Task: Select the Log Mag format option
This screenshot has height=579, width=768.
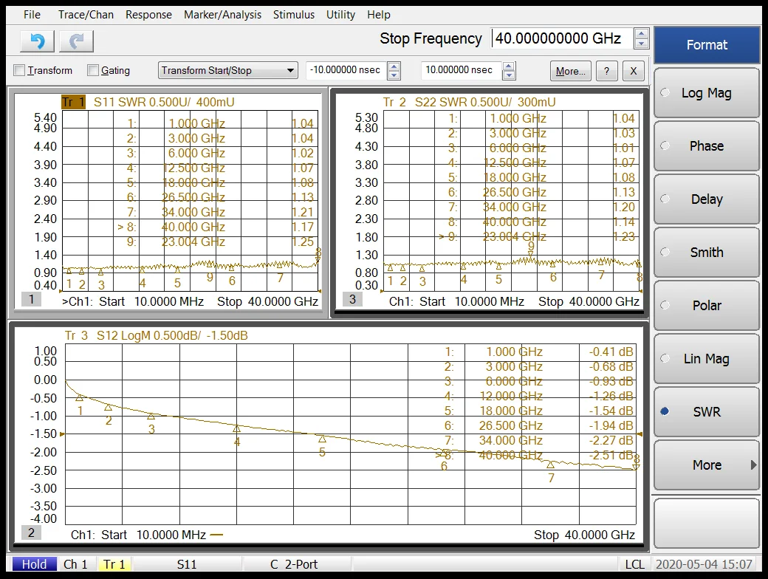Action: point(706,93)
